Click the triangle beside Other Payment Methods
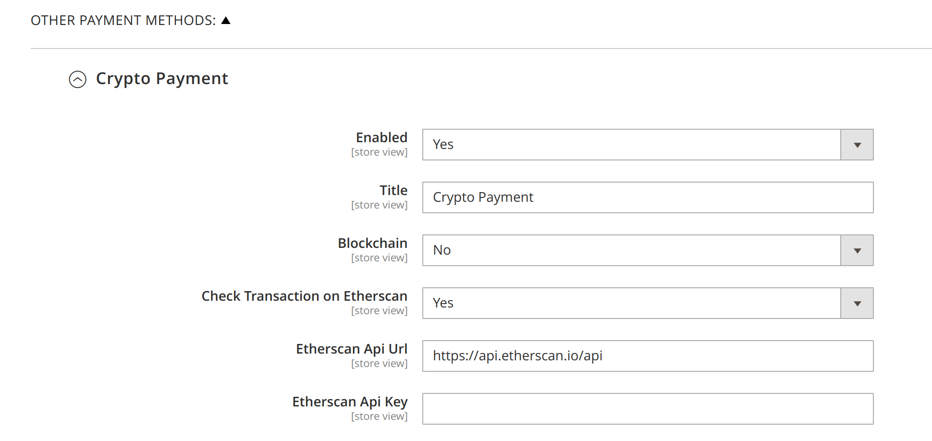The image size is (932, 441). coord(226,20)
